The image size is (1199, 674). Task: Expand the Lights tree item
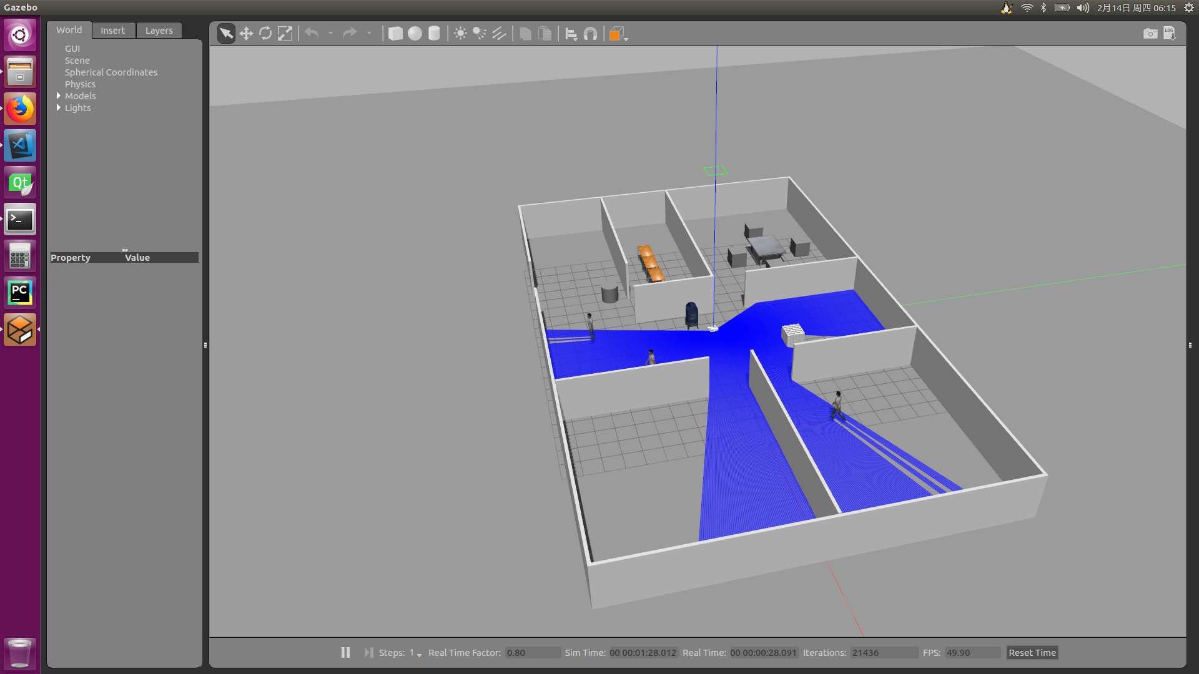[59, 108]
